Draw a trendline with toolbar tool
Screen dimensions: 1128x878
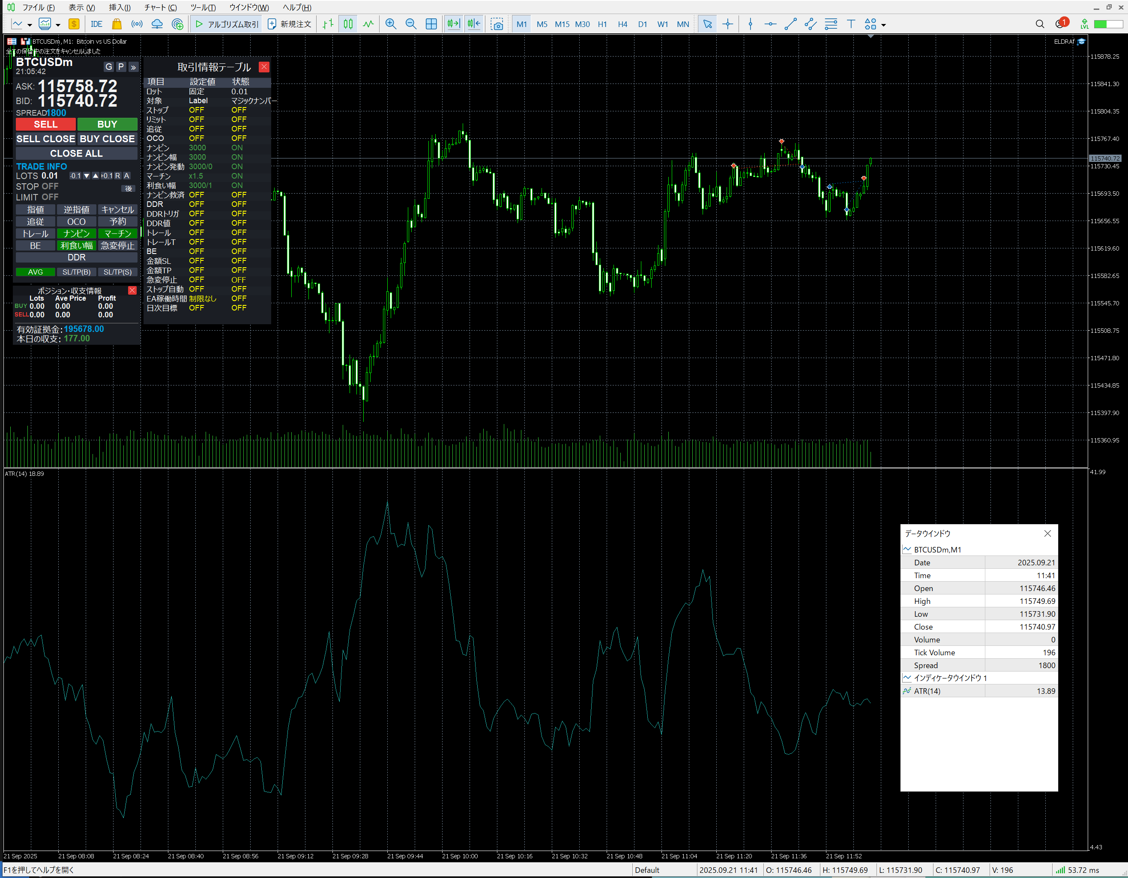(x=790, y=24)
